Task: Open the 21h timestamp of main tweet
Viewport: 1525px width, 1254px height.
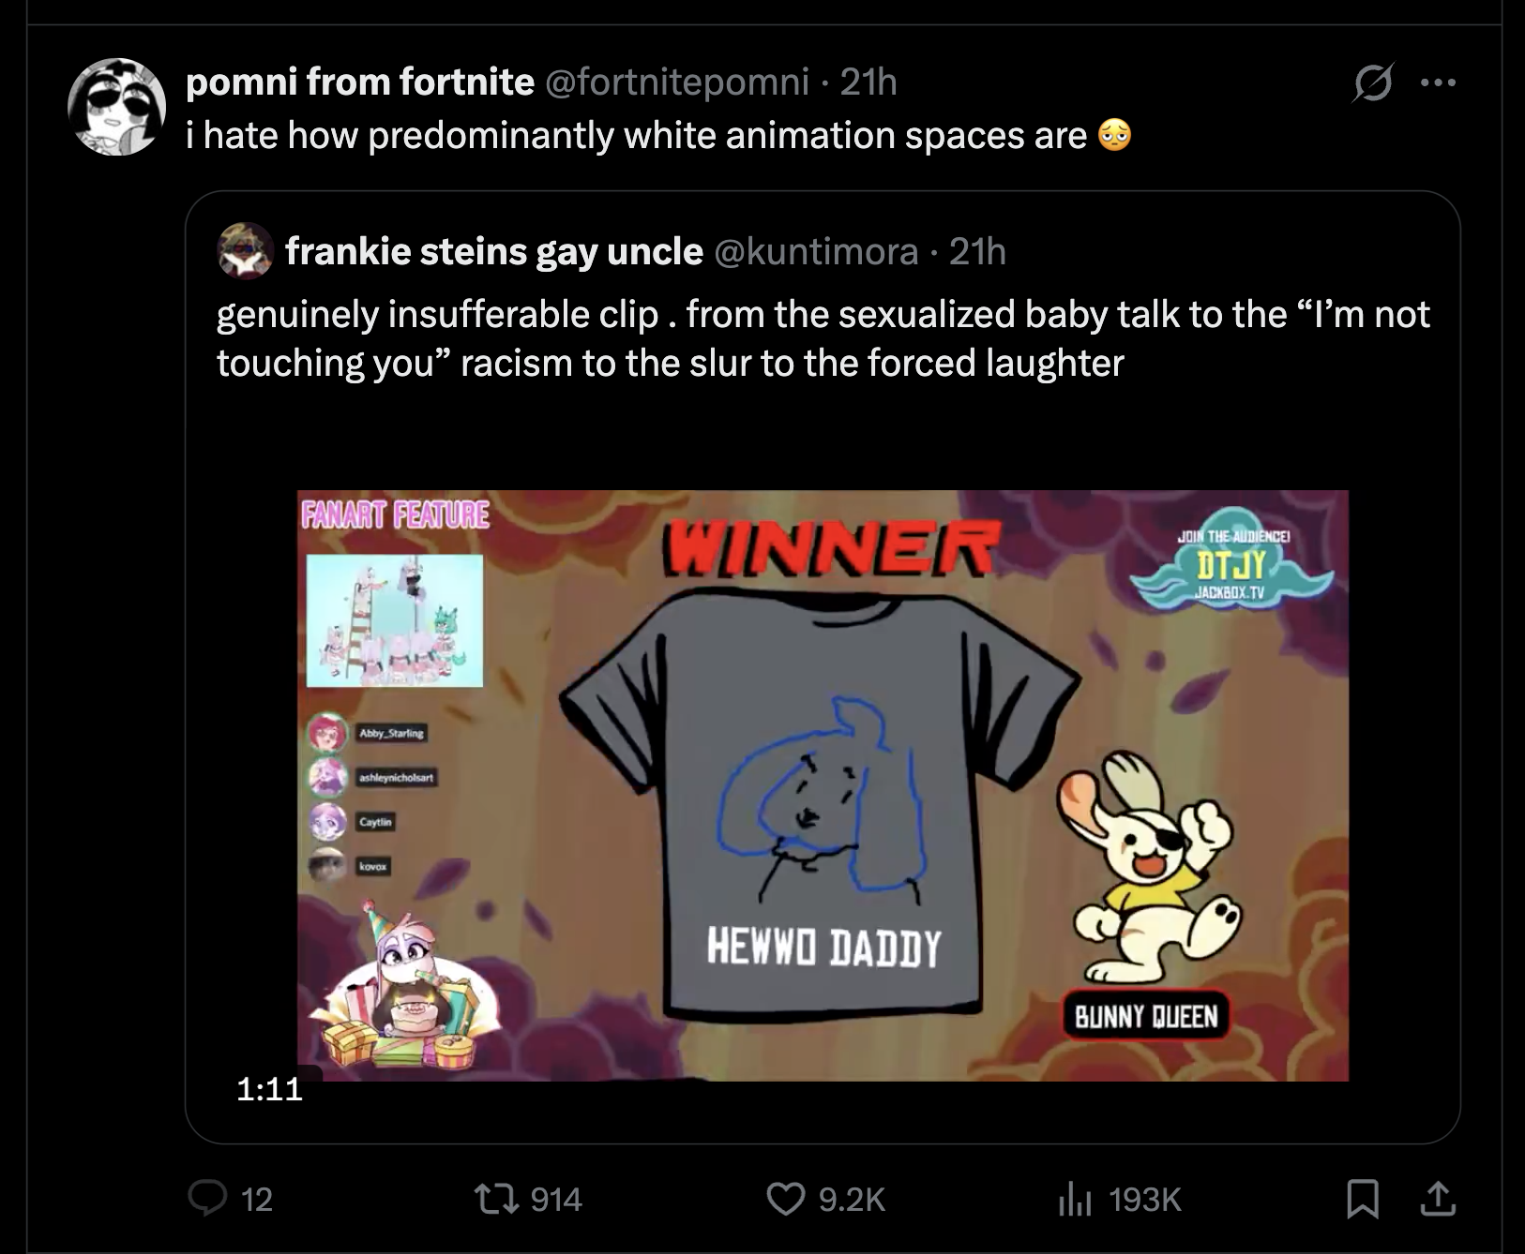Action: click(x=868, y=83)
